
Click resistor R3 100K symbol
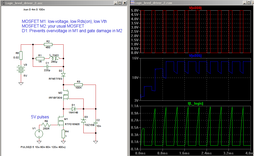tap(78, 85)
